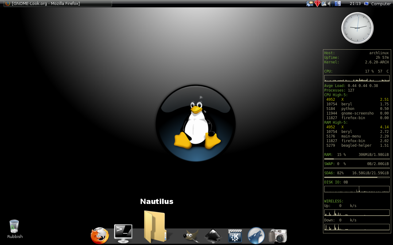Click the X process row with 4.14
393x245 pixels.
point(357,127)
